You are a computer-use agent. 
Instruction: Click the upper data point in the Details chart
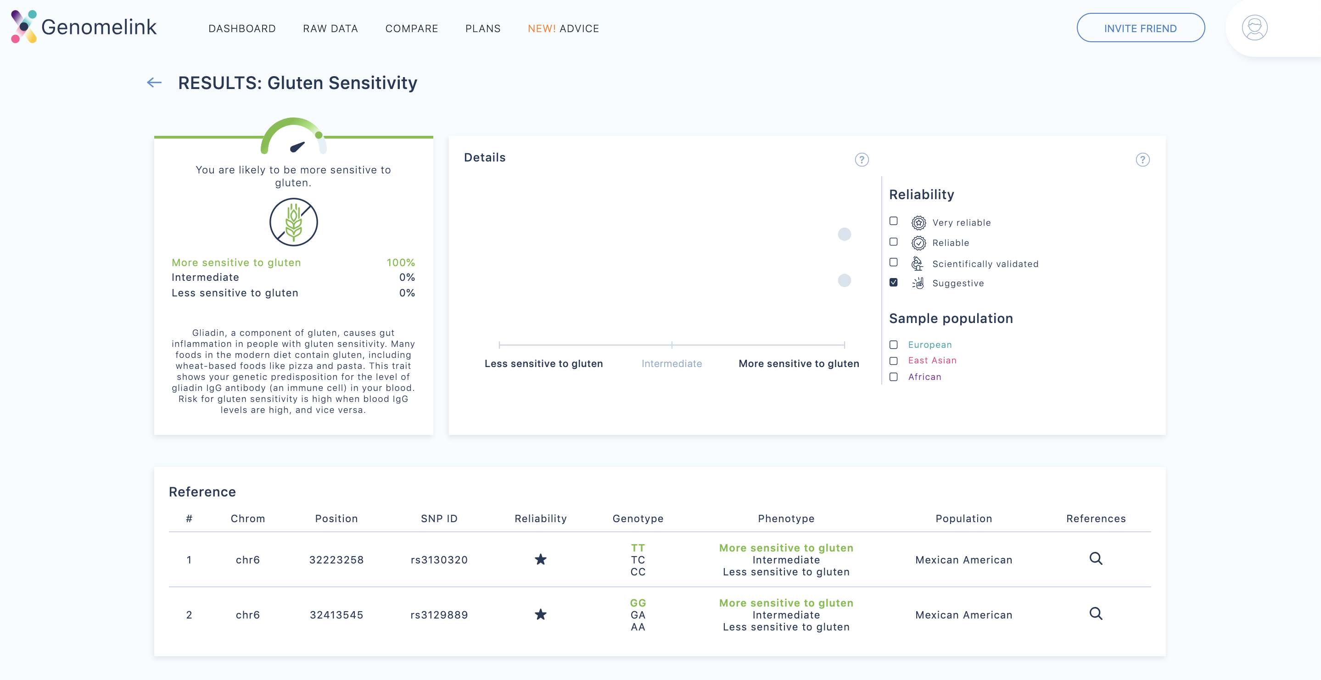click(844, 234)
